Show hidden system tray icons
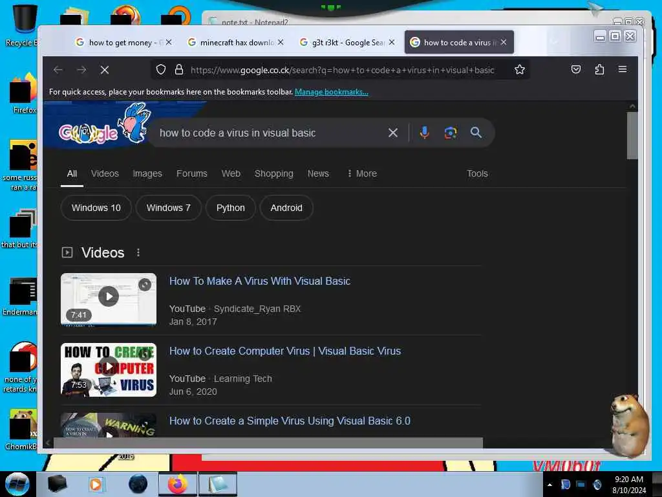 (550, 485)
